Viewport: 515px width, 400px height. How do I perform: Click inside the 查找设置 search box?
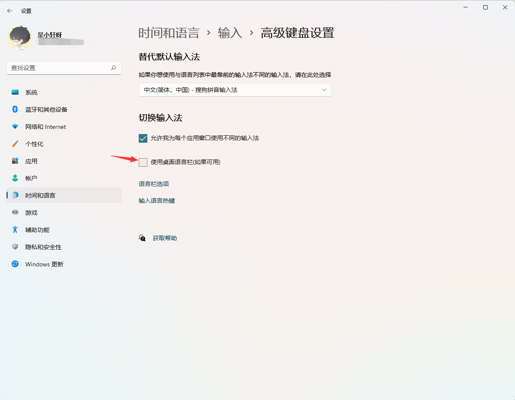pyautogui.click(x=64, y=67)
